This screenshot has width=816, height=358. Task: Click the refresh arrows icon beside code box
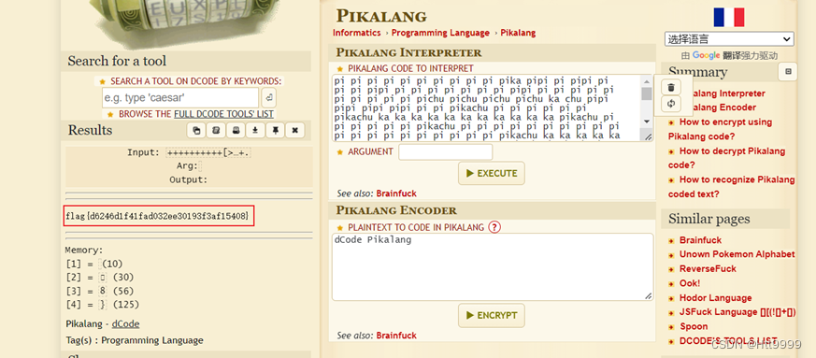[x=671, y=104]
